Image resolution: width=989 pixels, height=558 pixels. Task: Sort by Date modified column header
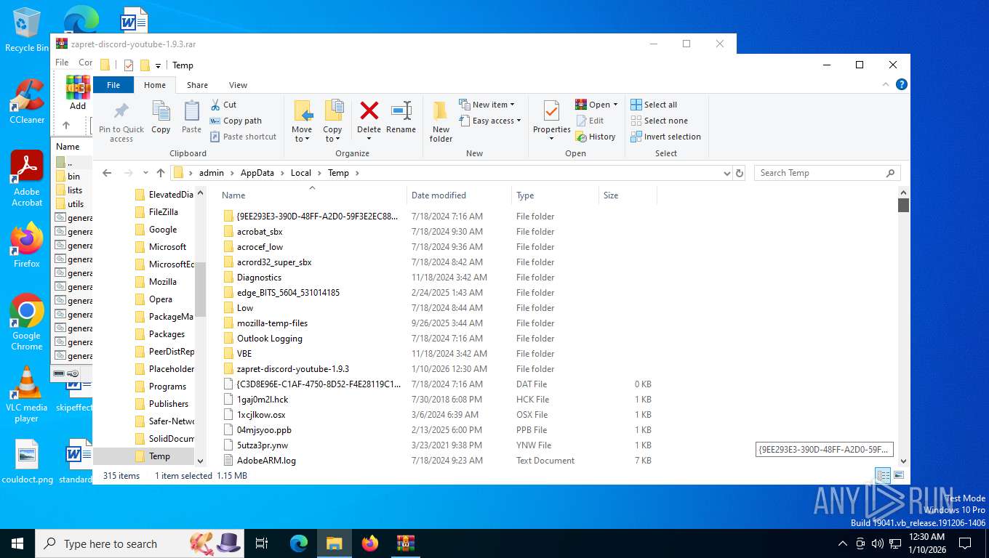click(458, 195)
